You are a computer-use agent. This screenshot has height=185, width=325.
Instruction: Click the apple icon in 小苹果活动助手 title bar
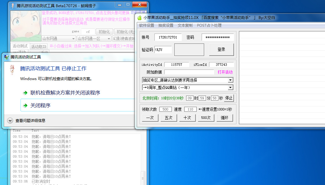click(140, 18)
